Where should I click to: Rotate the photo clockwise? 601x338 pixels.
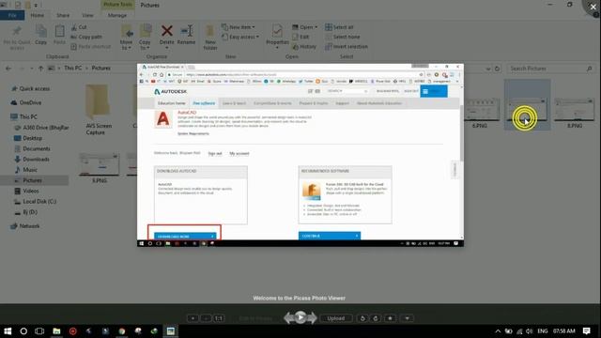pos(376,318)
